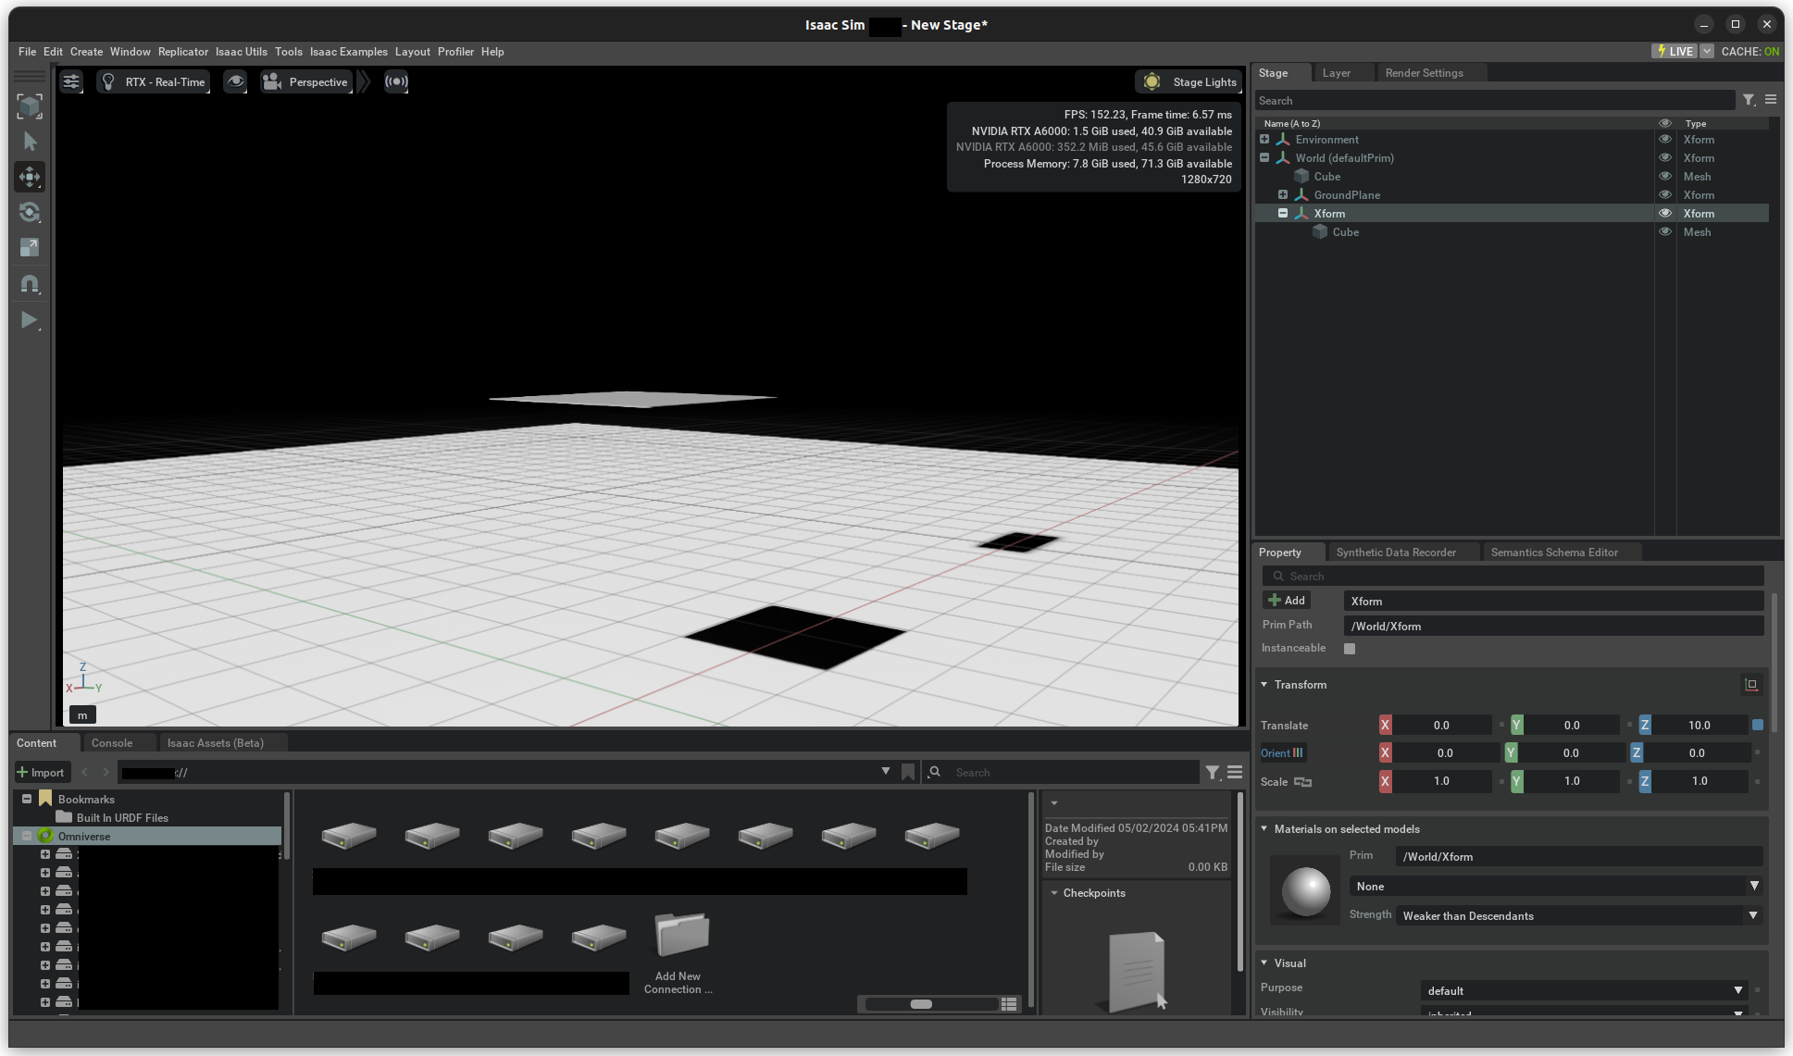Open the Replicator menu
The height and width of the screenshot is (1056, 1793).
(x=182, y=52)
